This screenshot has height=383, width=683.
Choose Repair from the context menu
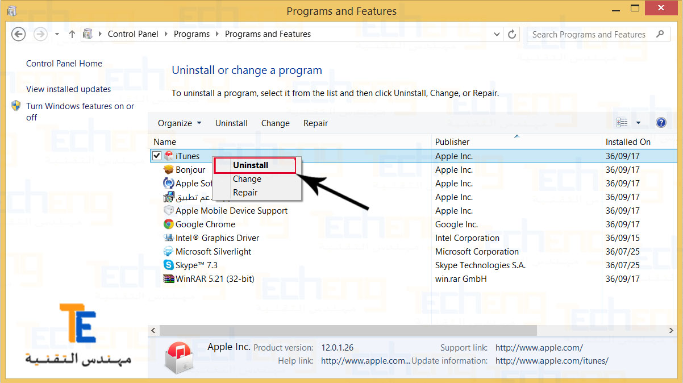point(245,193)
